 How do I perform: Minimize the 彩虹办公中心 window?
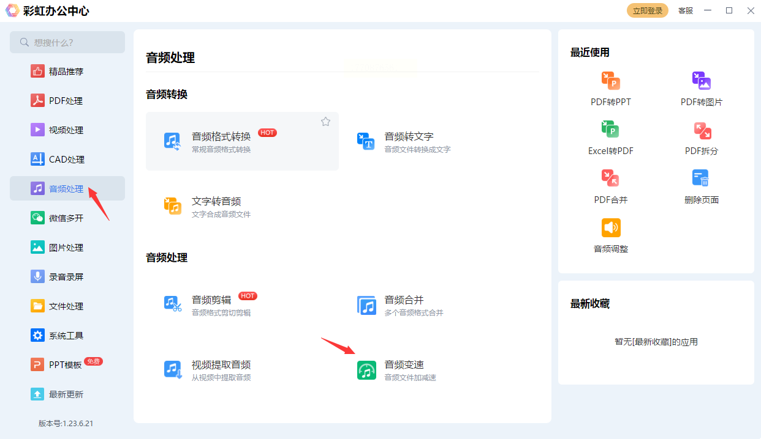pyautogui.click(x=708, y=10)
